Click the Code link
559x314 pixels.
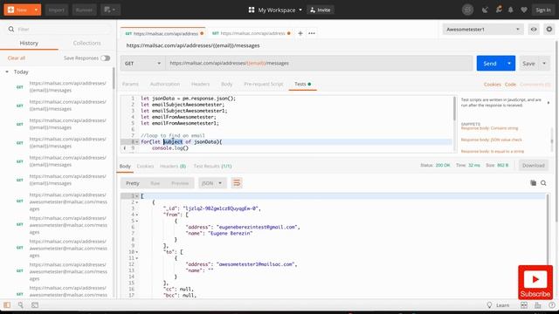pos(510,85)
